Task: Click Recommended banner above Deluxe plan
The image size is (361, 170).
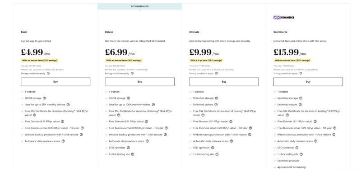Action: click(140, 6)
